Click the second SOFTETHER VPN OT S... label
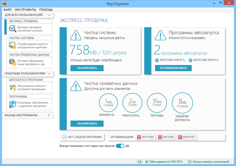 [206, 60]
